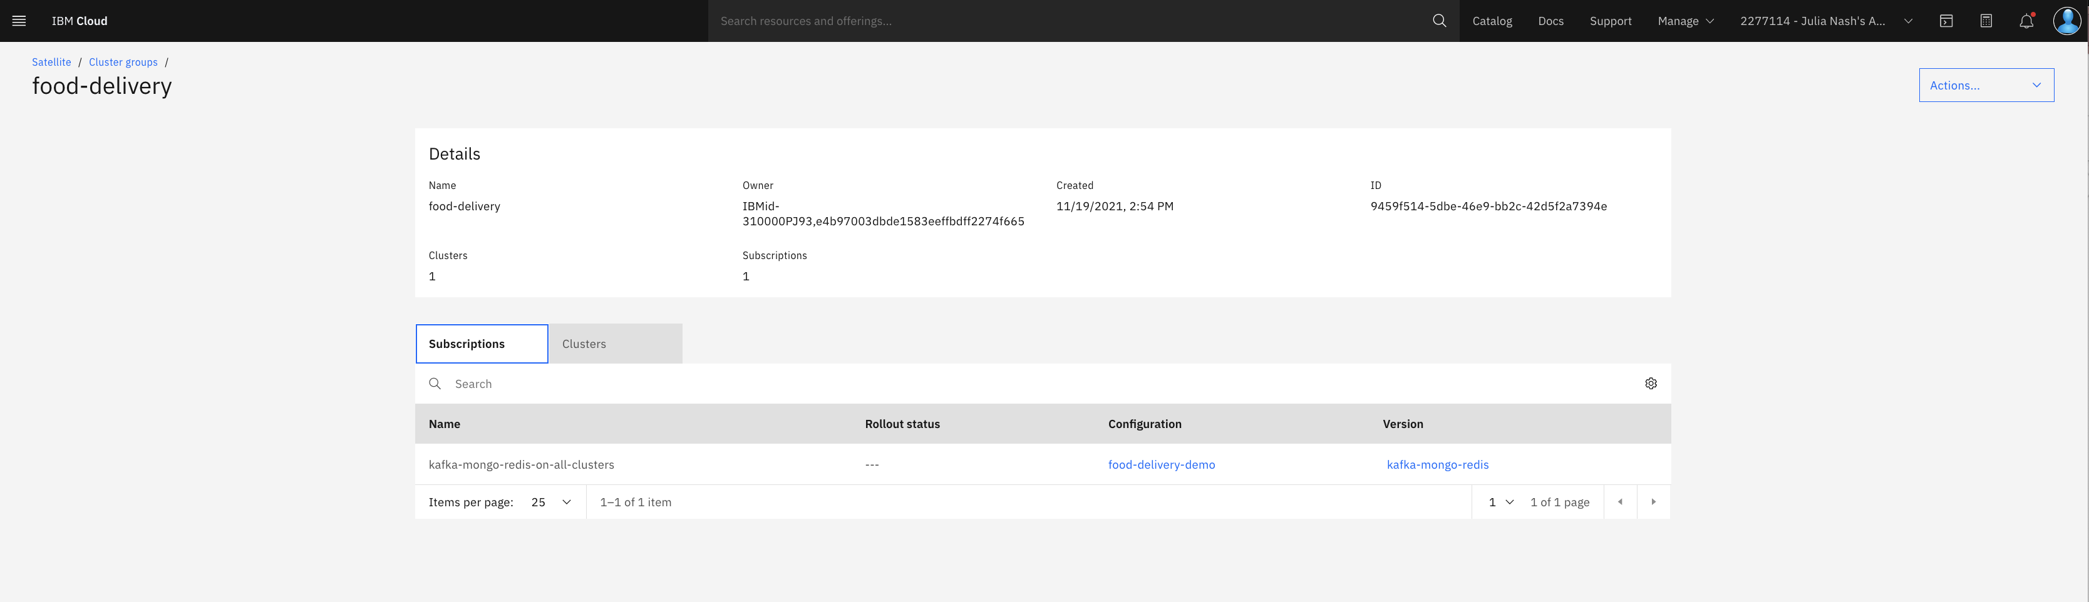Click the Rollout status column header
Screen dimensions: 2089x602
[902, 424]
